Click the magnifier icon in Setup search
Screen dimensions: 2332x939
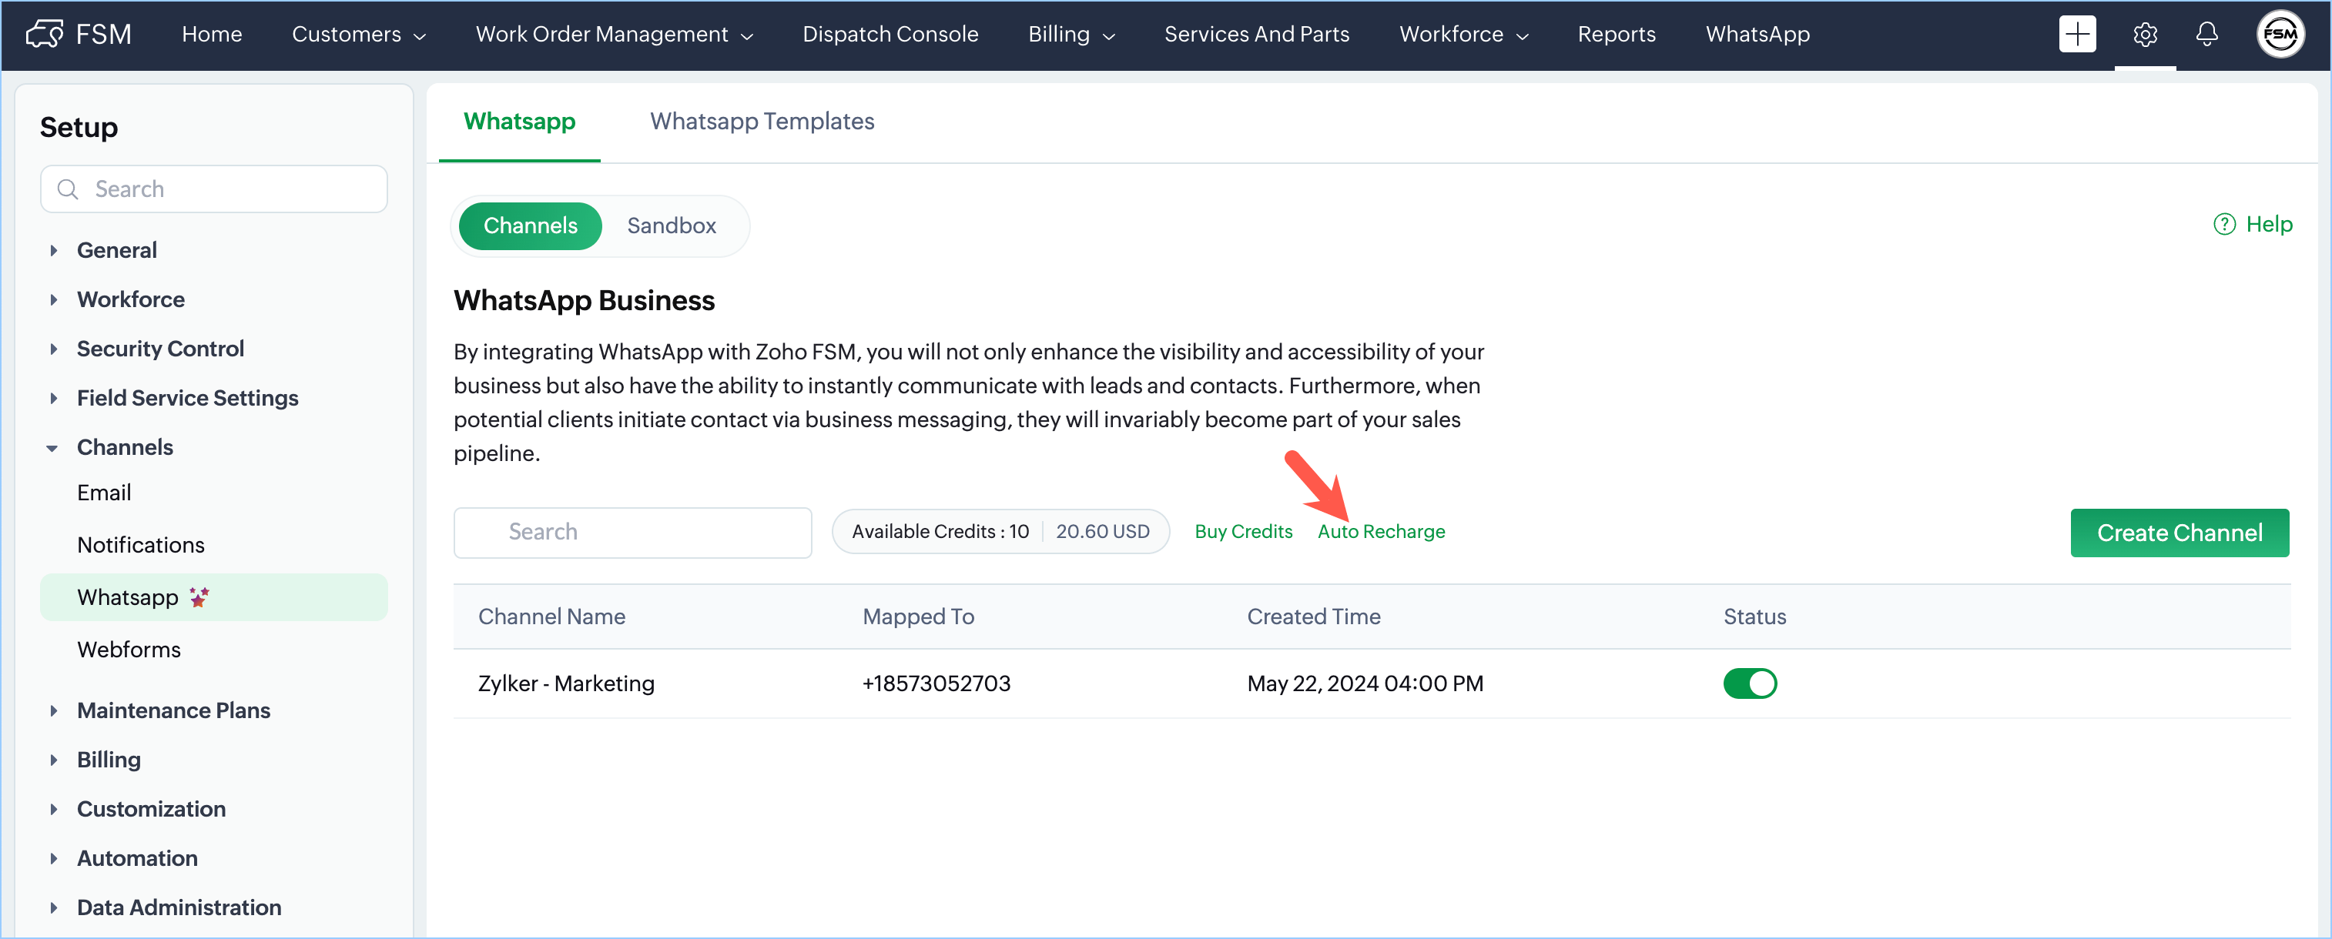[x=68, y=189]
